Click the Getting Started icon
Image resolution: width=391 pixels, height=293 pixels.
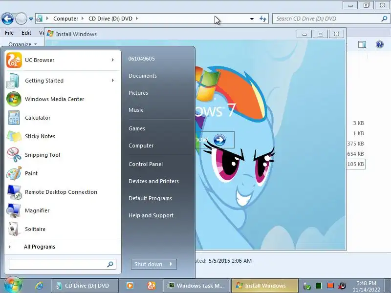coord(13,81)
